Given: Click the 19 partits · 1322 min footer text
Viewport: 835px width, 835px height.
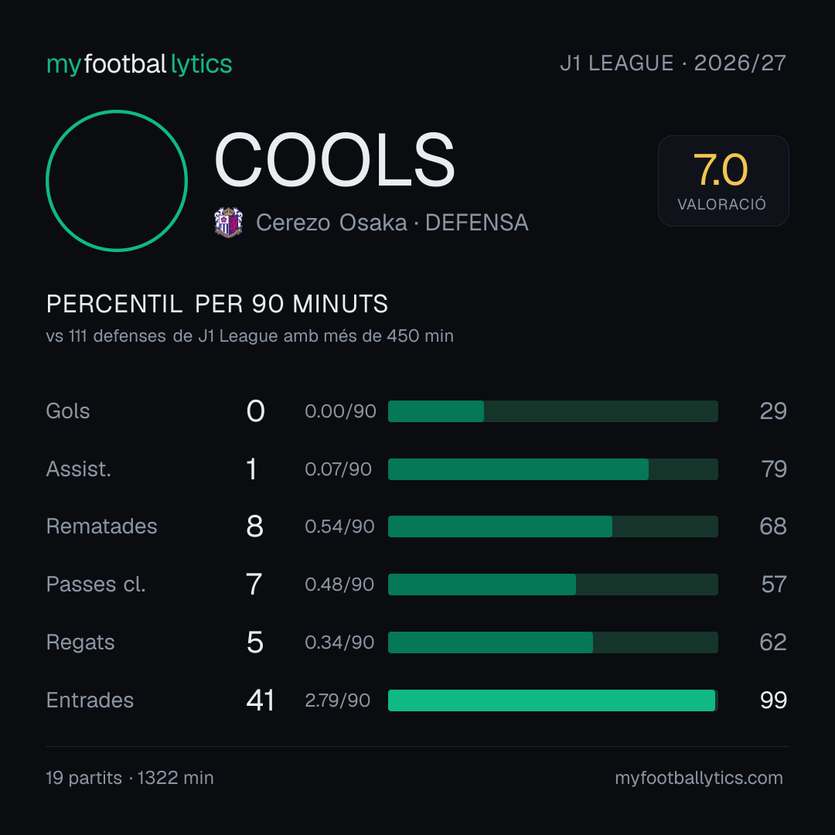Looking at the screenshot, I should click(x=130, y=778).
